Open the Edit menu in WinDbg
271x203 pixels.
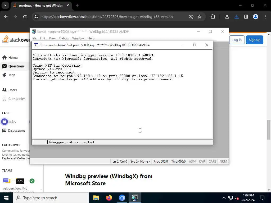tap(43, 38)
